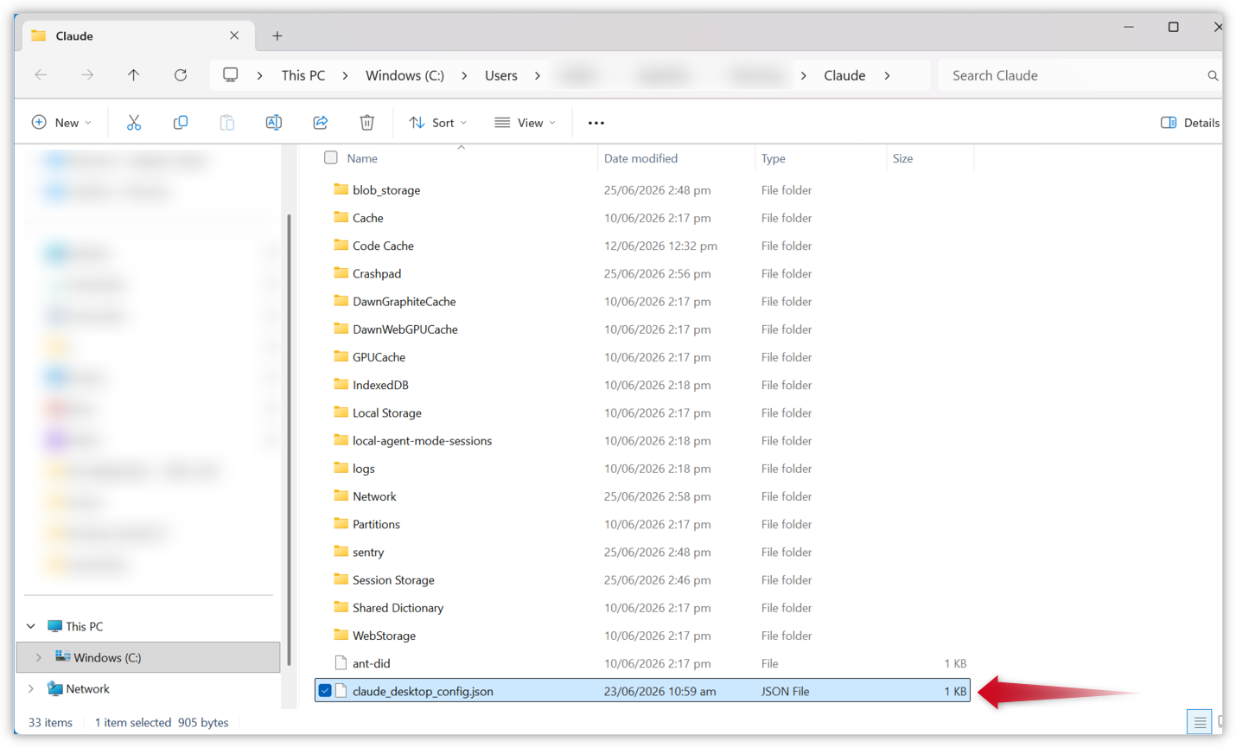Go forward with the right arrow

pyautogui.click(x=87, y=75)
